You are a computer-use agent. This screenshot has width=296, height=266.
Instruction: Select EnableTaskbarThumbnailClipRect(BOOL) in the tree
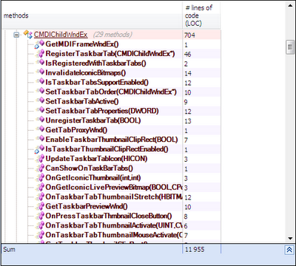[x=112, y=140]
